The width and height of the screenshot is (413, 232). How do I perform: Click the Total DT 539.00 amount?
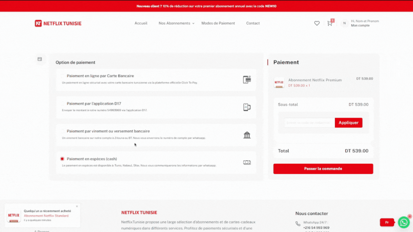pyautogui.click(x=357, y=151)
